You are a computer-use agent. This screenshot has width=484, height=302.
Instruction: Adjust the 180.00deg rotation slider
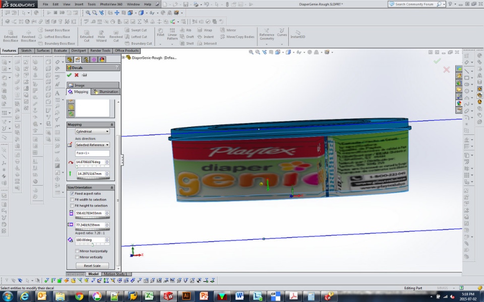tap(92, 245)
